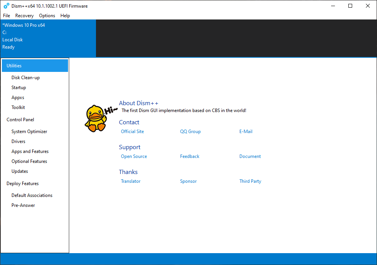The width and height of the screenshot is (377, 265).
Task: Open Optional Features
Action: [29, 161]
